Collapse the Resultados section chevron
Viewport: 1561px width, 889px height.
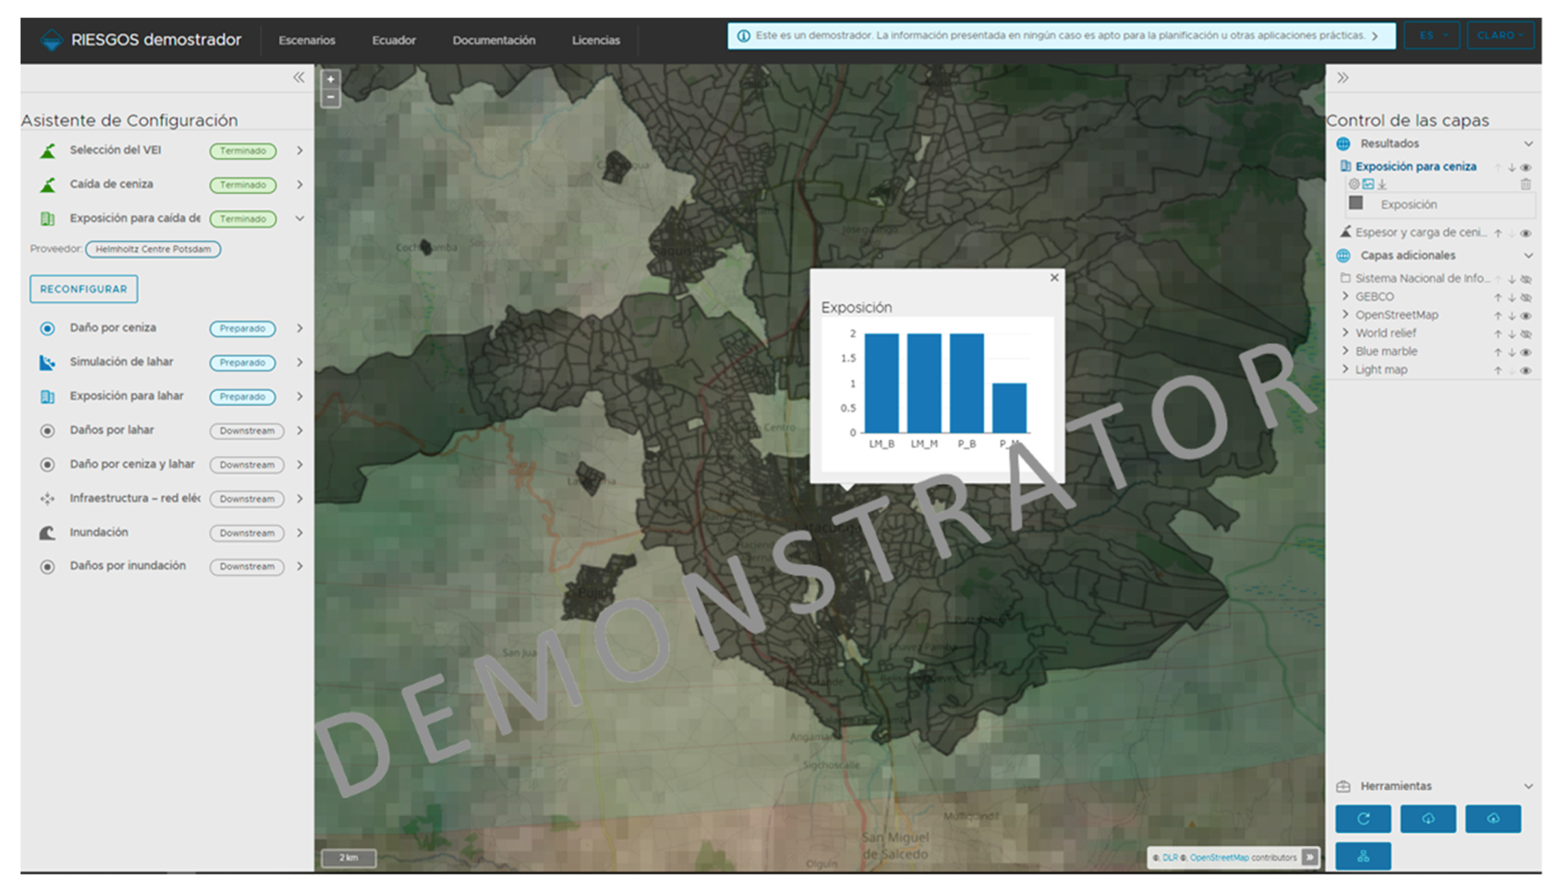click(1528, 144)
